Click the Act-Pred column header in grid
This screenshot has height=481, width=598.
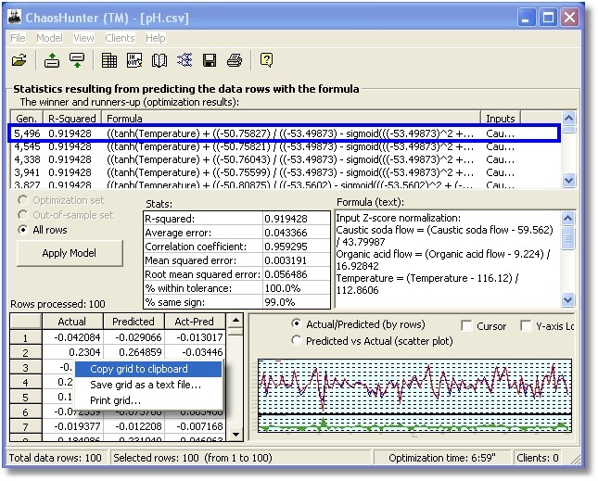coord(195,322)
